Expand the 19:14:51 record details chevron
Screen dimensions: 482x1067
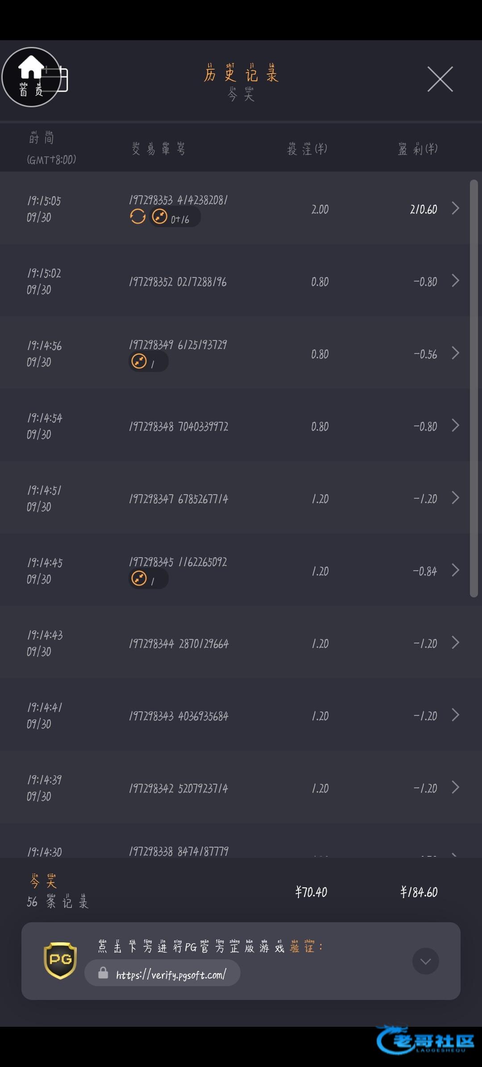click(x=455, y=498)
